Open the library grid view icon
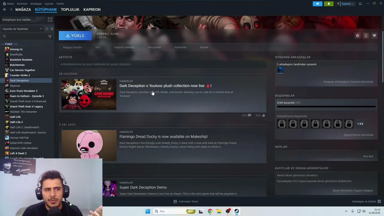This screenshot has height=216, width=384. pos(50,19)
